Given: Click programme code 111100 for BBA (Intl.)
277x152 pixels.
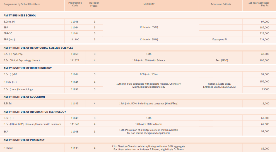Looking at the screenshot, I should (75, 40).
